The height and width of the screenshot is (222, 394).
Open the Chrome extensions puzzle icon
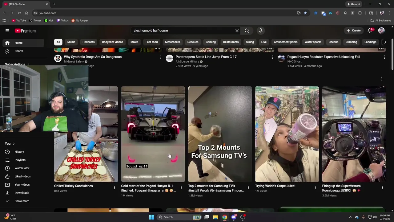(360, 13)
